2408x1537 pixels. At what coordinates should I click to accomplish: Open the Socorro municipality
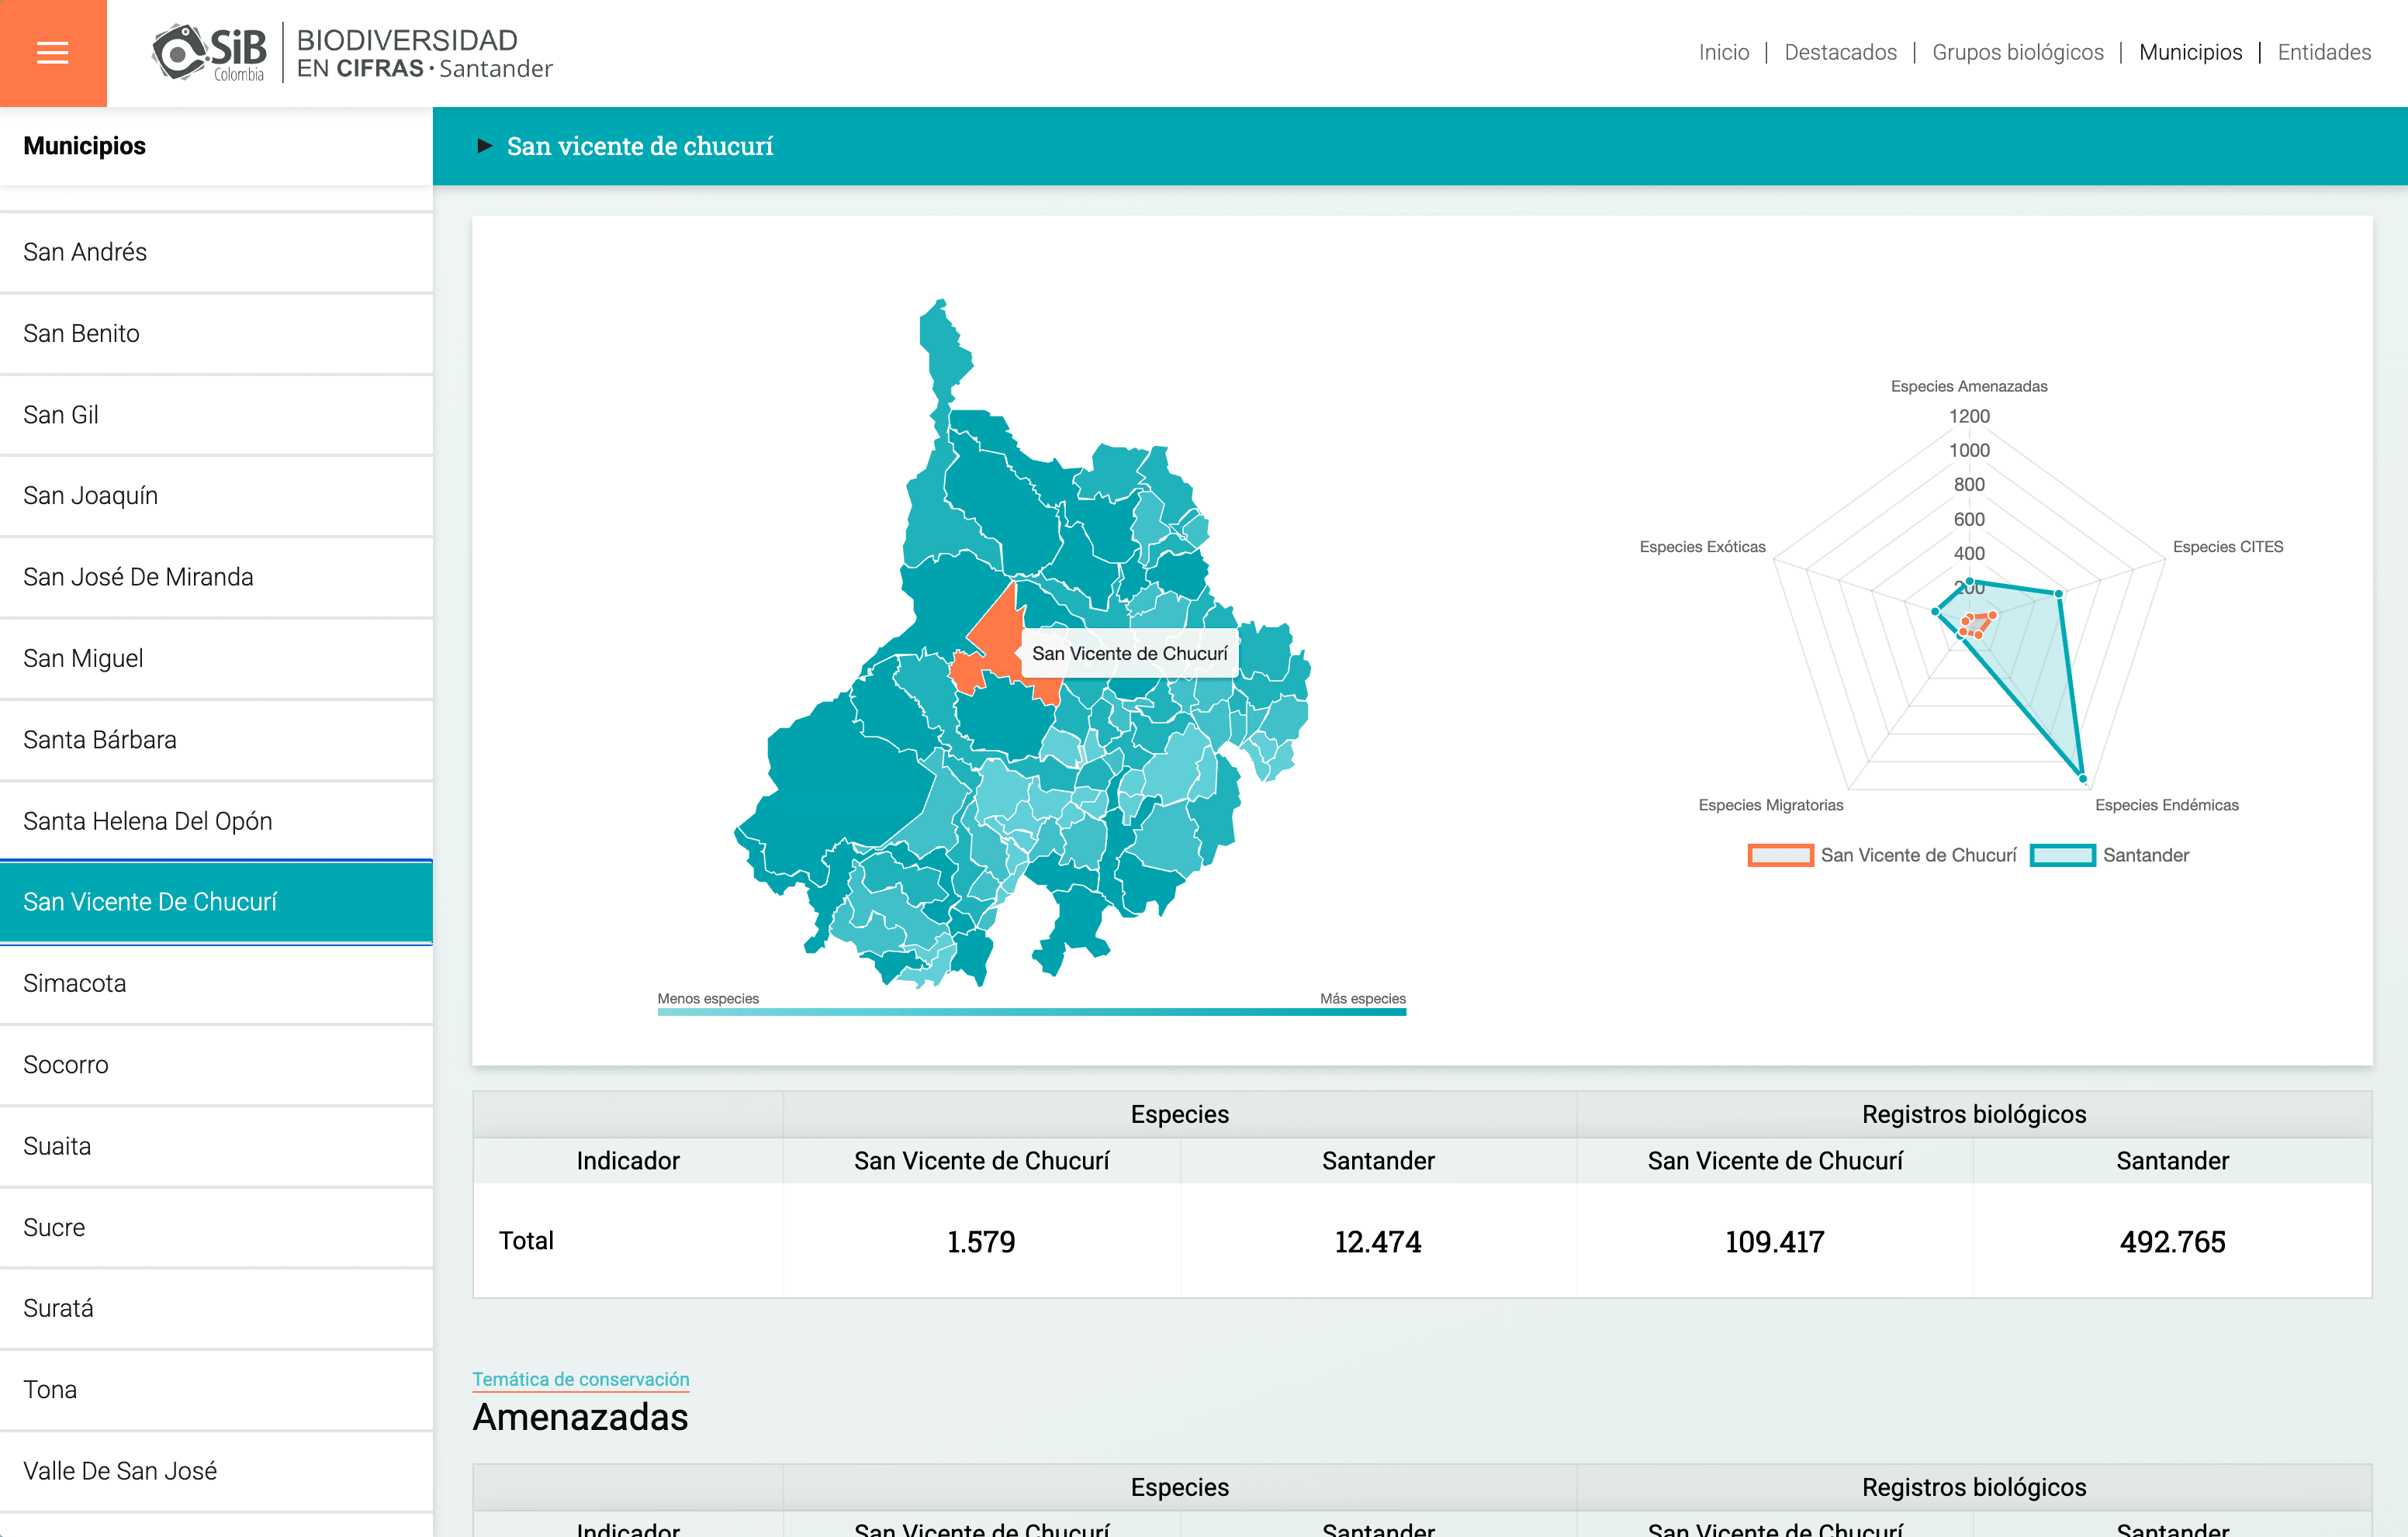click(216, 1066)
